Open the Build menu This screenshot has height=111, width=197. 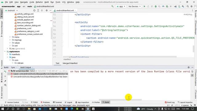click(46, 2)
